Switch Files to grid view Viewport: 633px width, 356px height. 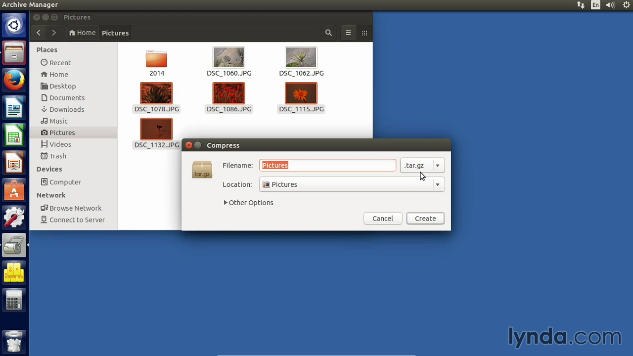(364, 33)
